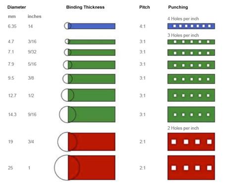The height and width of the screenshot is (185, 235).
Task: Select the 4.7 mm green binding thickness bar
Action: pos(91,42)
